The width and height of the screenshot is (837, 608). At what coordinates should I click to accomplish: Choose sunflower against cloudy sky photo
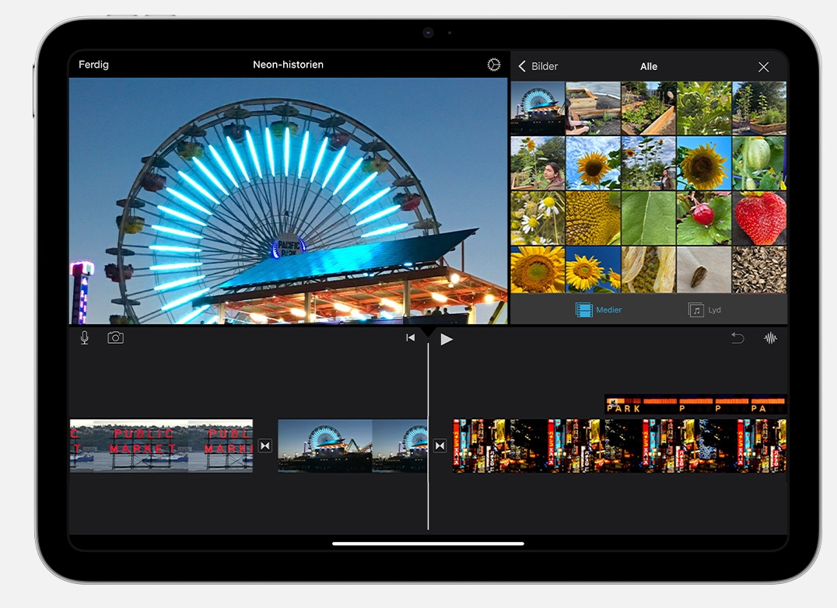593,163
